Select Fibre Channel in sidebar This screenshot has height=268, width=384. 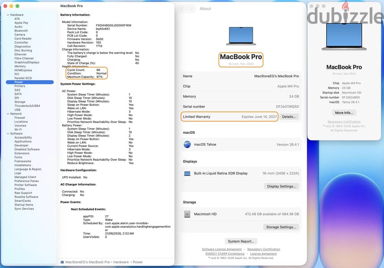[24, 58]
